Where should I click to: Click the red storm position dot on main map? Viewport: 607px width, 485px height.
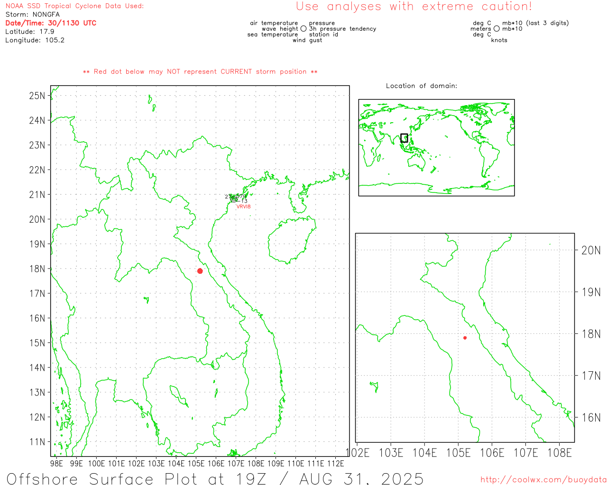click(200, 271)
